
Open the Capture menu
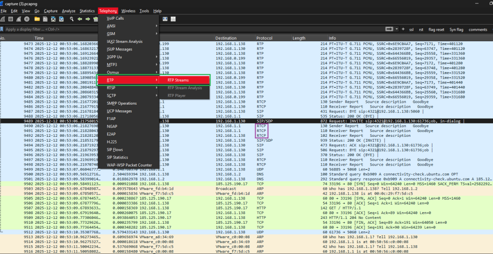tap(51, 11)
